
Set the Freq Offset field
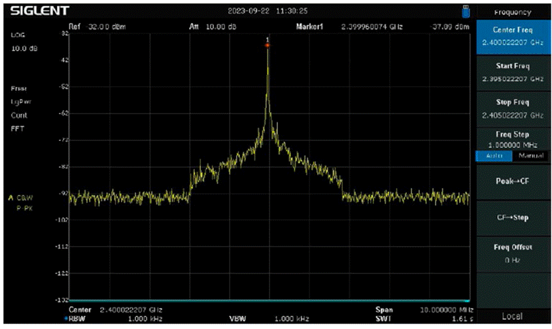[512, 253]
